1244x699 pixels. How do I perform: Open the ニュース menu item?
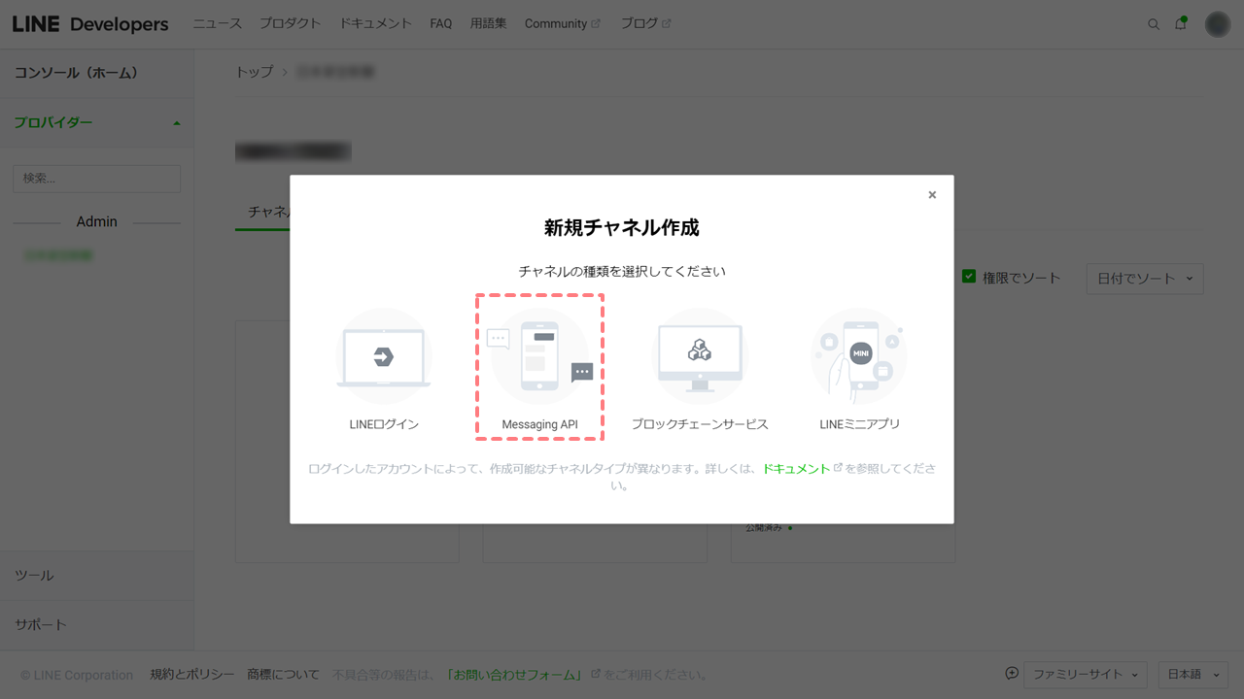tap(217, 23)
